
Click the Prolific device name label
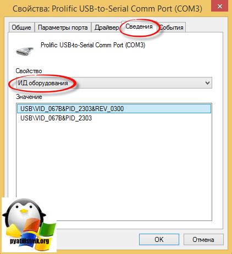coord(93,45)
